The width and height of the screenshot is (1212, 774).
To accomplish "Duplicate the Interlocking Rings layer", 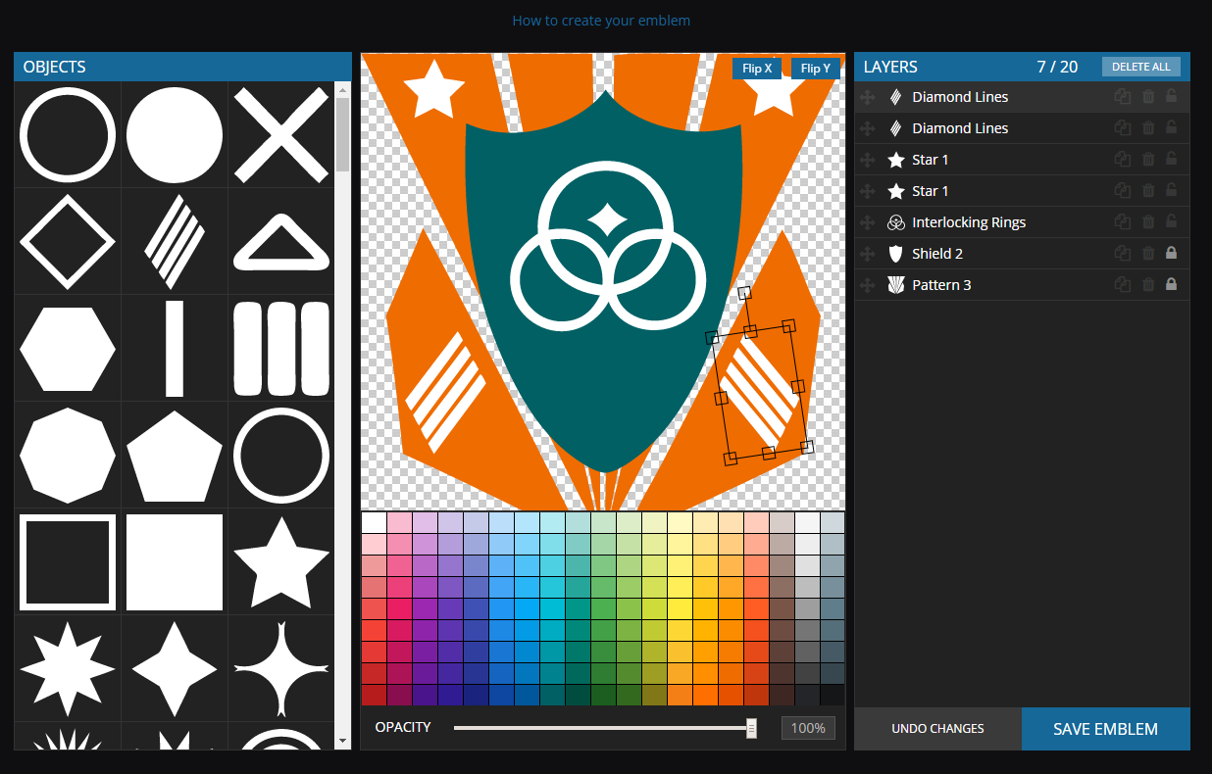I will click(x=1123, y=221).
